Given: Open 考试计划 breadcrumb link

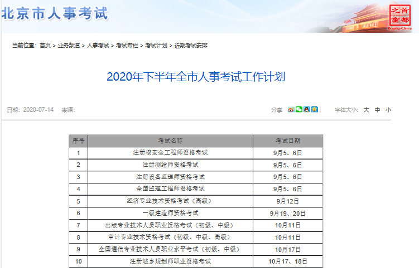Looking at the screenshot, I should click(156, 46).
